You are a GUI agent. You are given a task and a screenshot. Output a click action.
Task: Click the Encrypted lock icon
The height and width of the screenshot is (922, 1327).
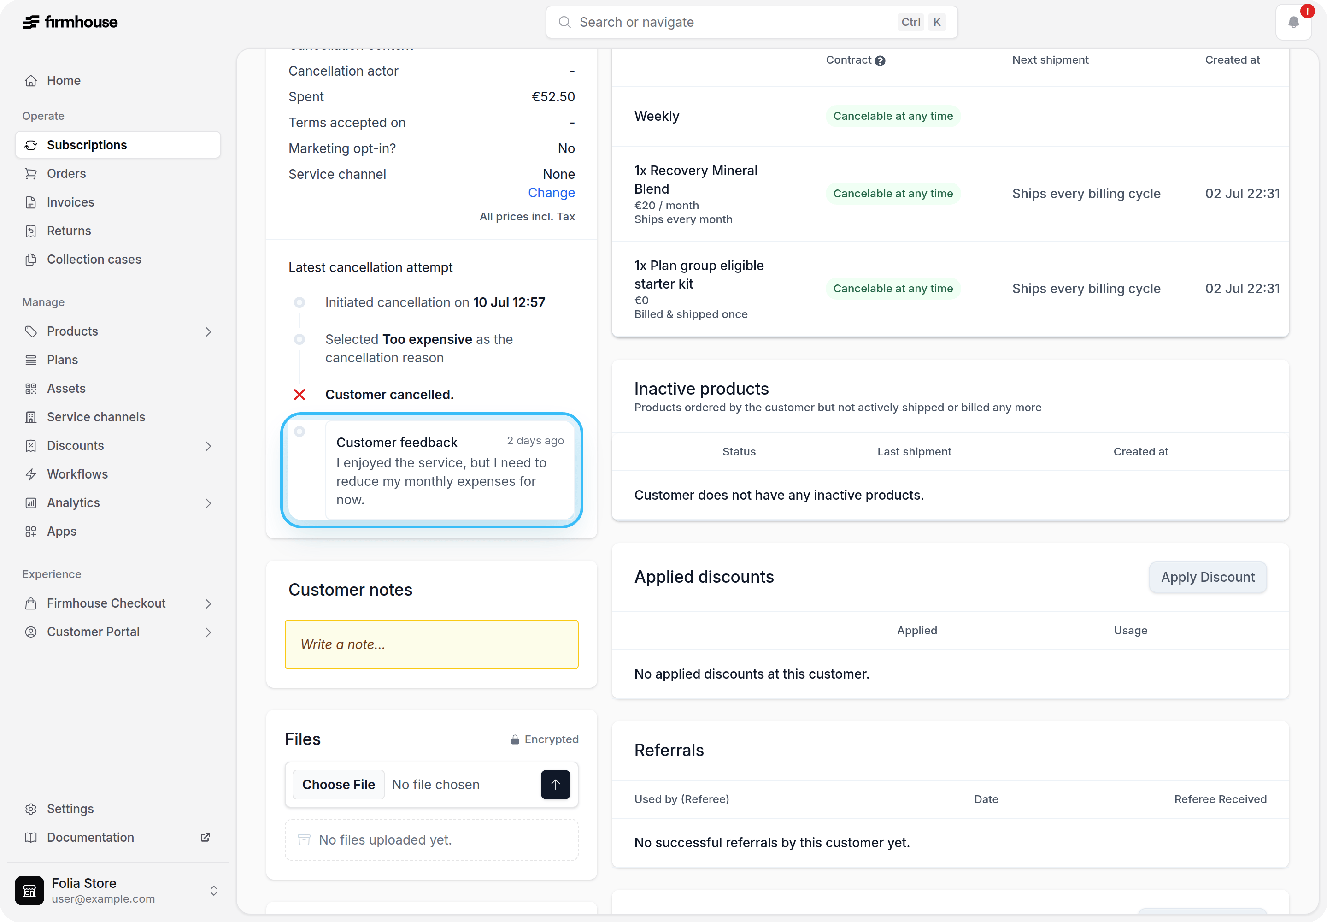click(x=515, y=739)
